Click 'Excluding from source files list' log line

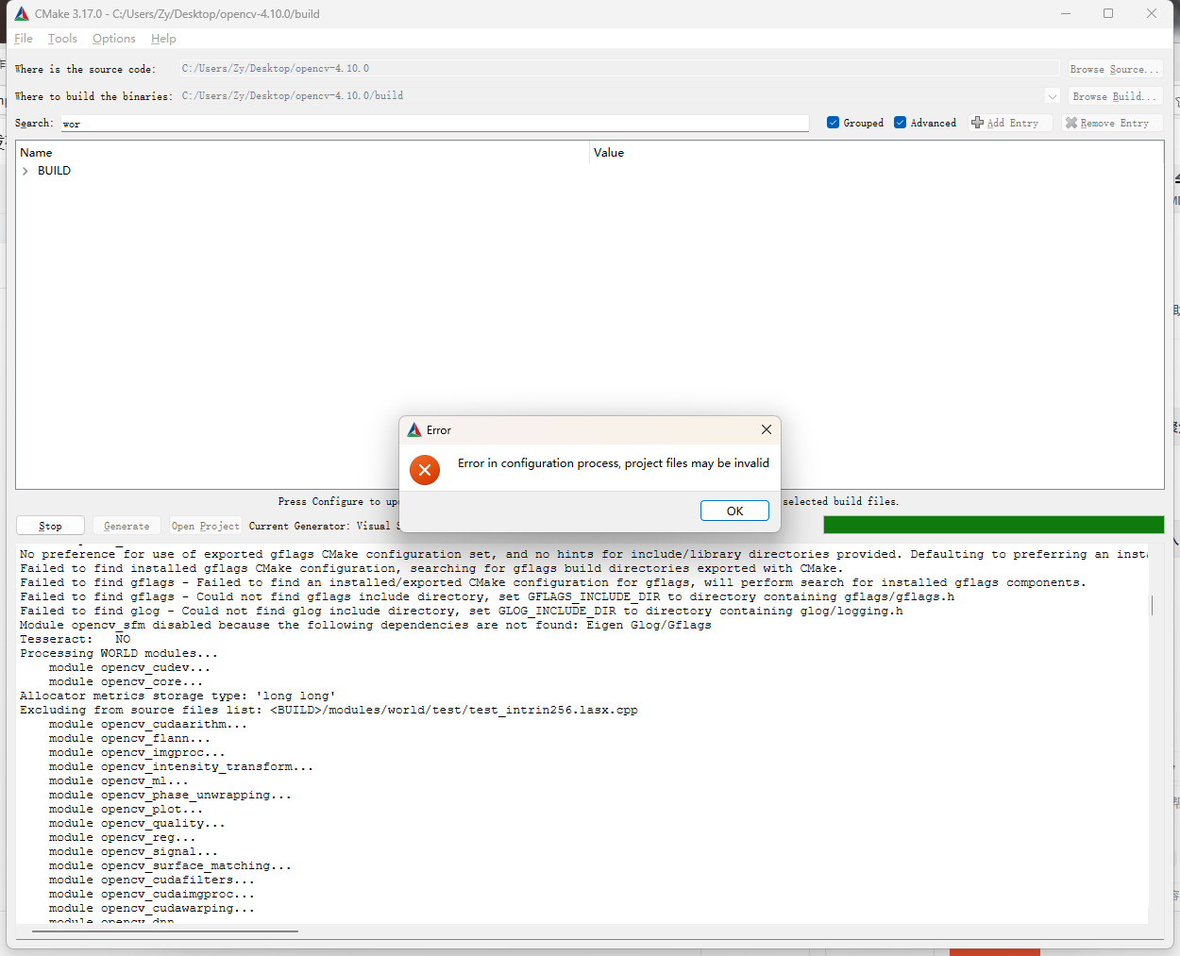tap(329, 710)
